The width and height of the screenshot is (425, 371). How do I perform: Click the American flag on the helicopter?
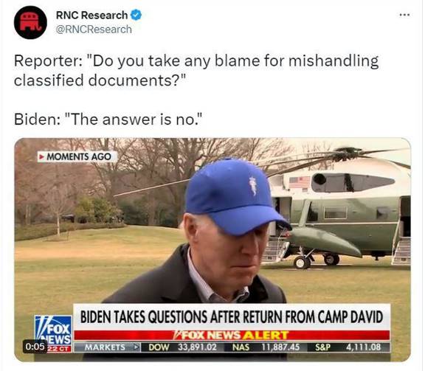click(x=300, y=182)
